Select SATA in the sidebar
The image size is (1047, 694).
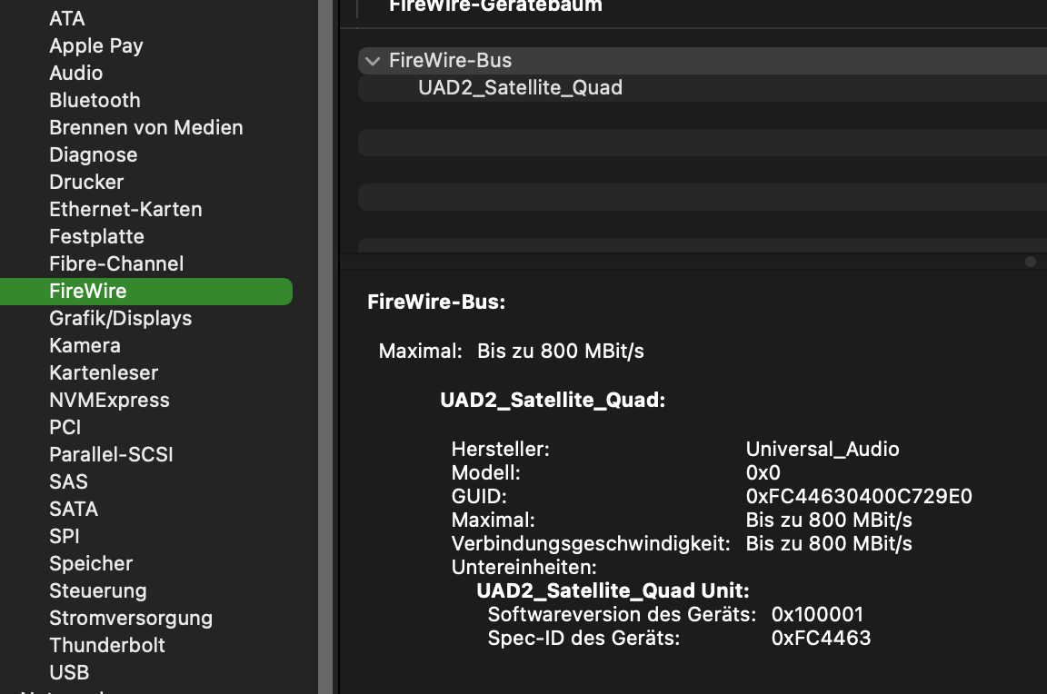(74, 509)
